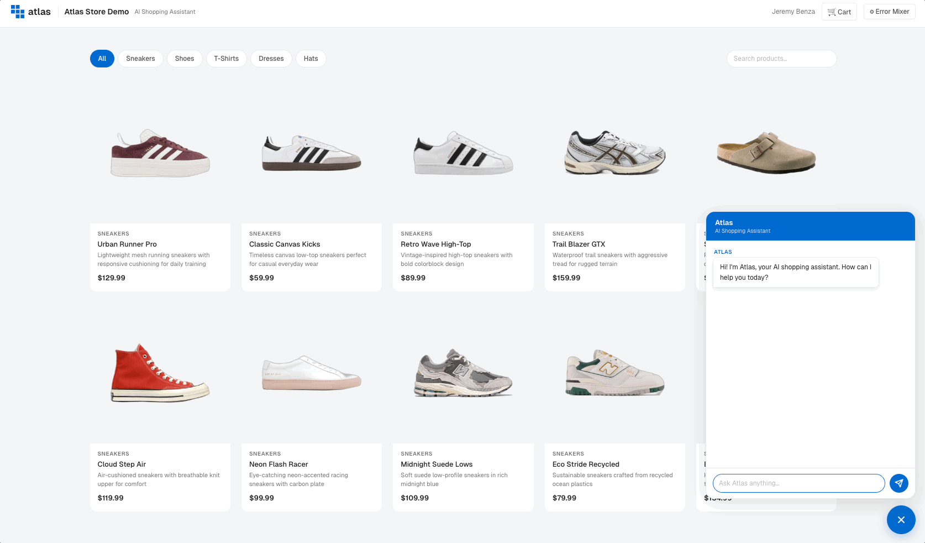Screen dimensions: 925x543
Task: View the Classic Canvas Kicks product photo
Action: [312, 153]
